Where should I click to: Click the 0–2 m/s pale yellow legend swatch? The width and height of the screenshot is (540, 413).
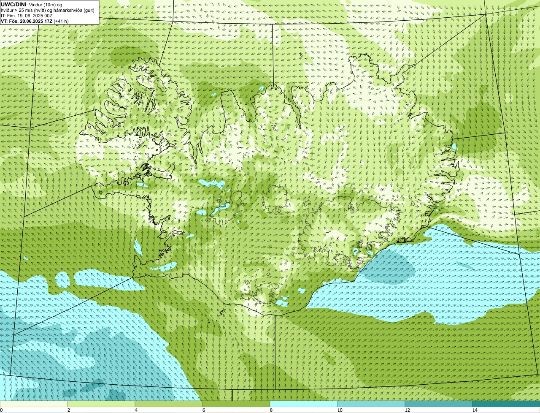34,404
